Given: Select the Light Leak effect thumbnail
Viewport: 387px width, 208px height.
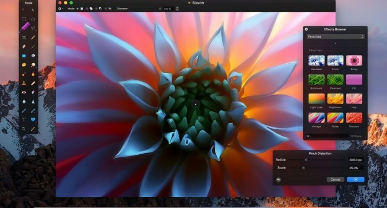Looking at the screenshot, I should (x=316, y=99).
